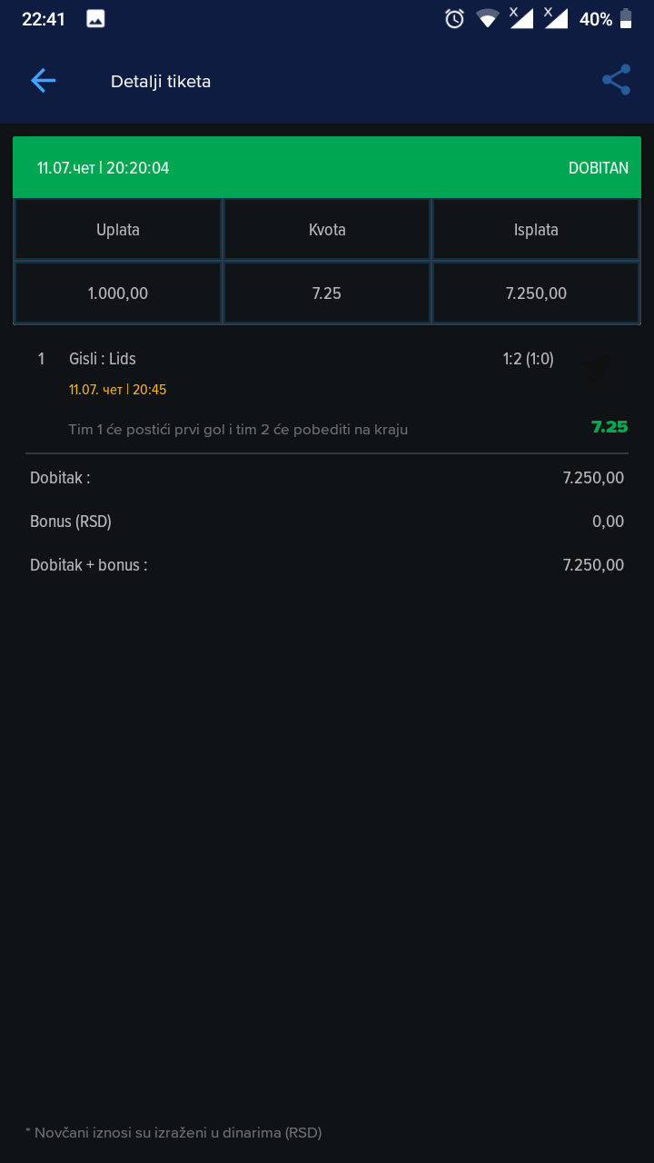Select the green DOBITAN ticket header
This screenshot has height=1163, width=654.
(x=327, y=167)
